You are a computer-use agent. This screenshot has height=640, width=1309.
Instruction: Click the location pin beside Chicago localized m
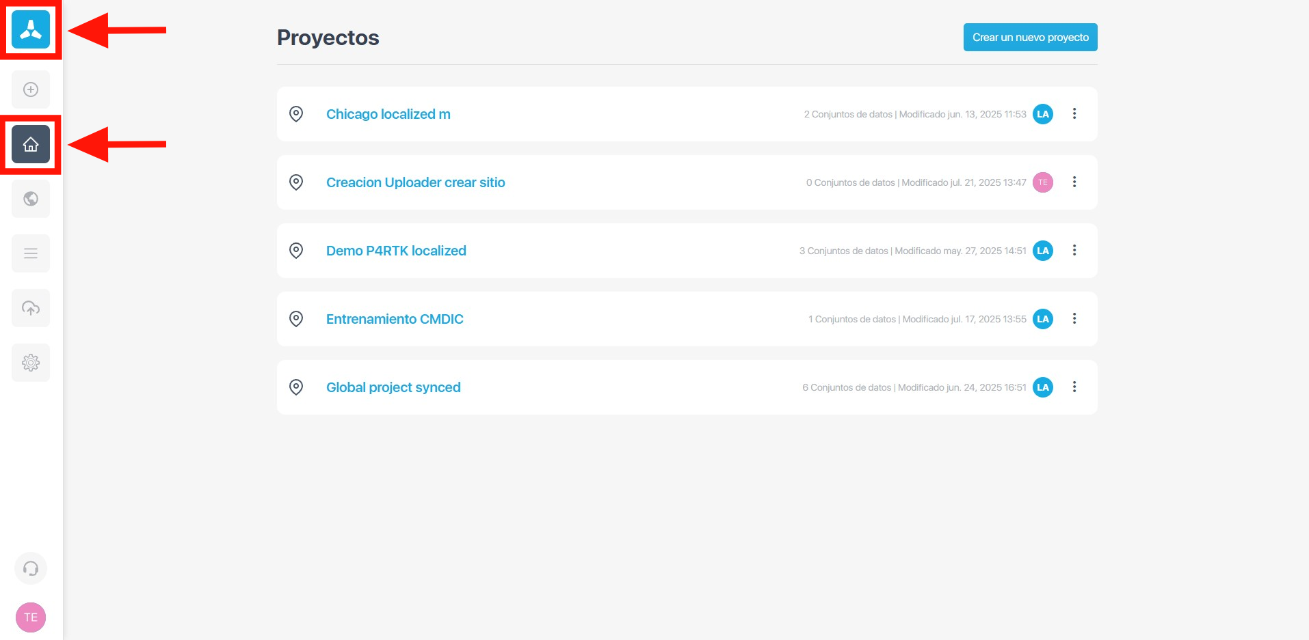coord(296,114)
